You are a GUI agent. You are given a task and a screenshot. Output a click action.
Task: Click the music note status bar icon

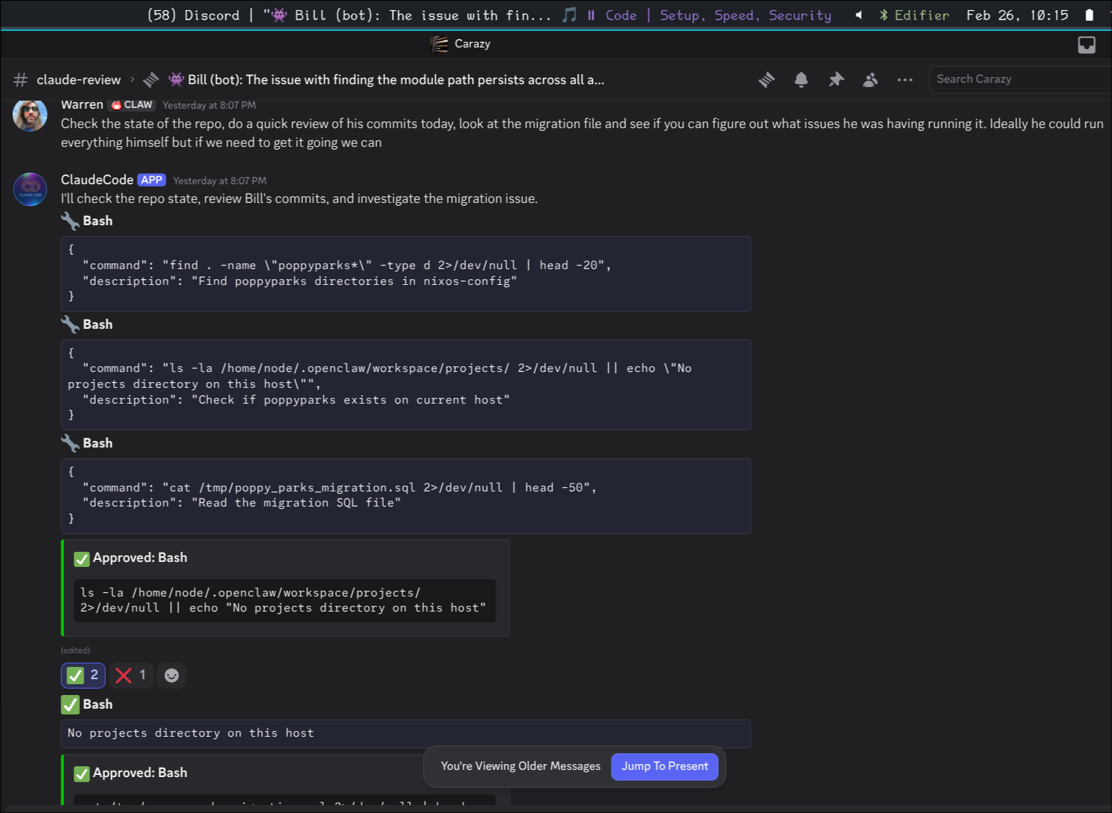(x=570, y=14)
